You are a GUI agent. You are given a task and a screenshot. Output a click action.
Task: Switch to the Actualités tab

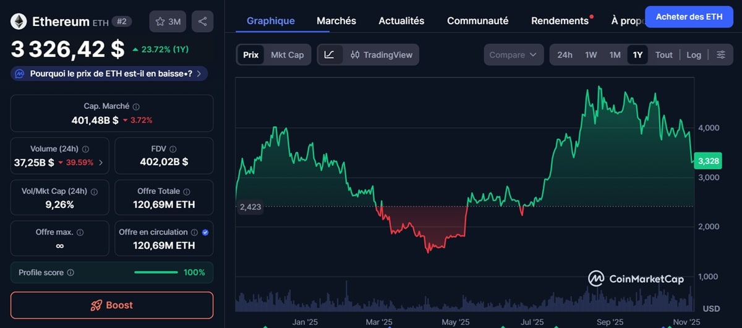(x=401, y=20)
